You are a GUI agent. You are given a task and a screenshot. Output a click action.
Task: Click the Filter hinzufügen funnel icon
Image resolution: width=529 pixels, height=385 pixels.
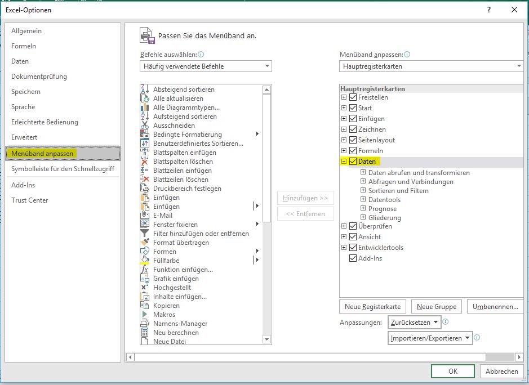coord(144,234)
